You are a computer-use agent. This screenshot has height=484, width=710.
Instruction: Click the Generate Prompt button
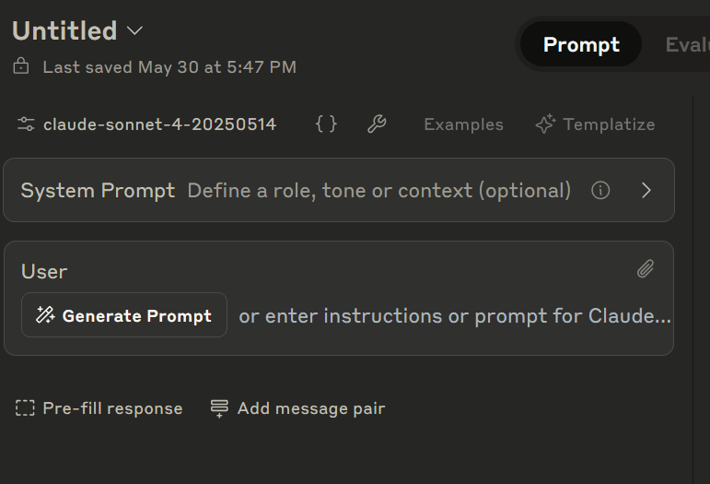(x=124, y=315)
